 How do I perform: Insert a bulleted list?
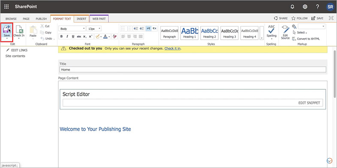coord(123,28)
